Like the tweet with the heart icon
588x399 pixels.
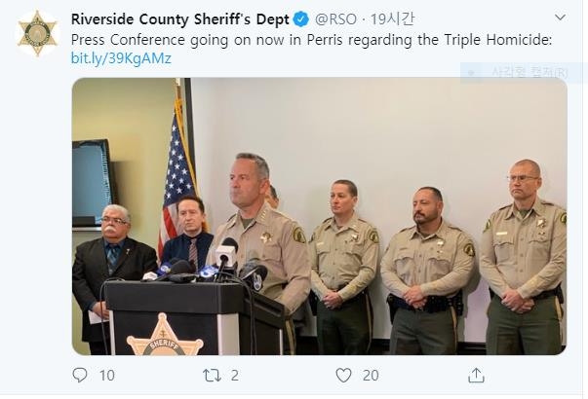tap(343, 375)
